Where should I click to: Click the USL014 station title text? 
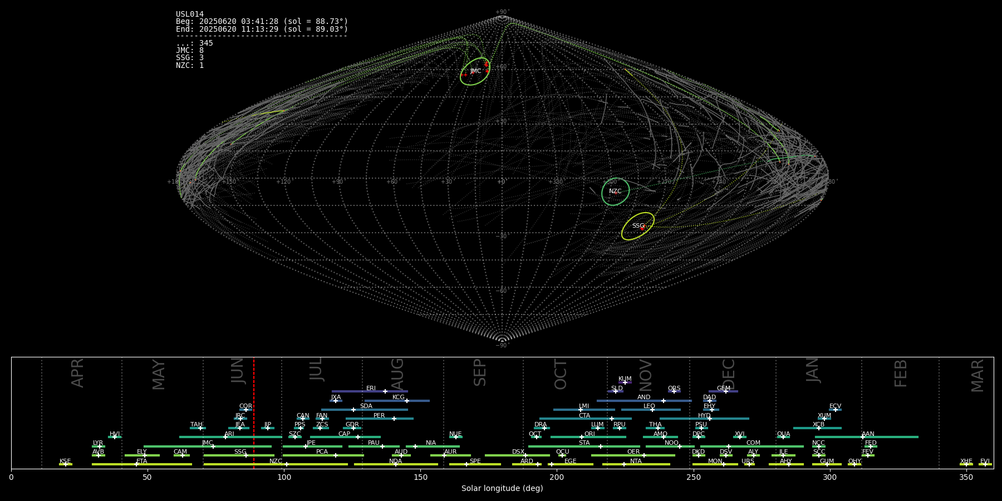[x=190, y=14]
